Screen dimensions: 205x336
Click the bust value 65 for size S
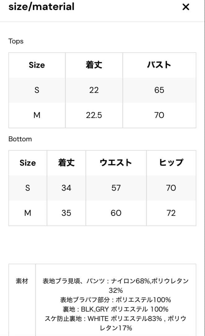click(x=159, y=90)
